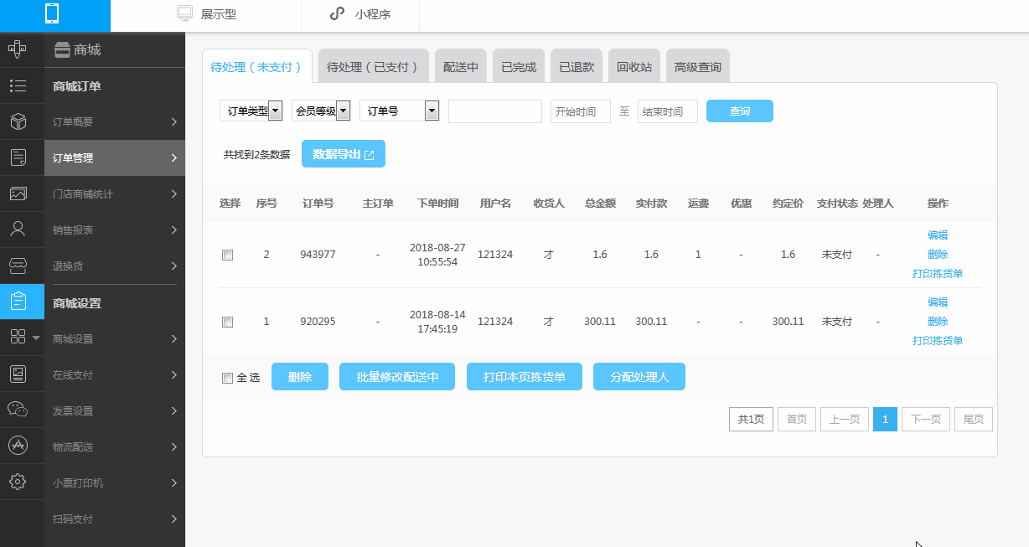Screen dimensions: 1029x547
Task: Expand the 在线支付 menu item
Action: coord(115,374)
